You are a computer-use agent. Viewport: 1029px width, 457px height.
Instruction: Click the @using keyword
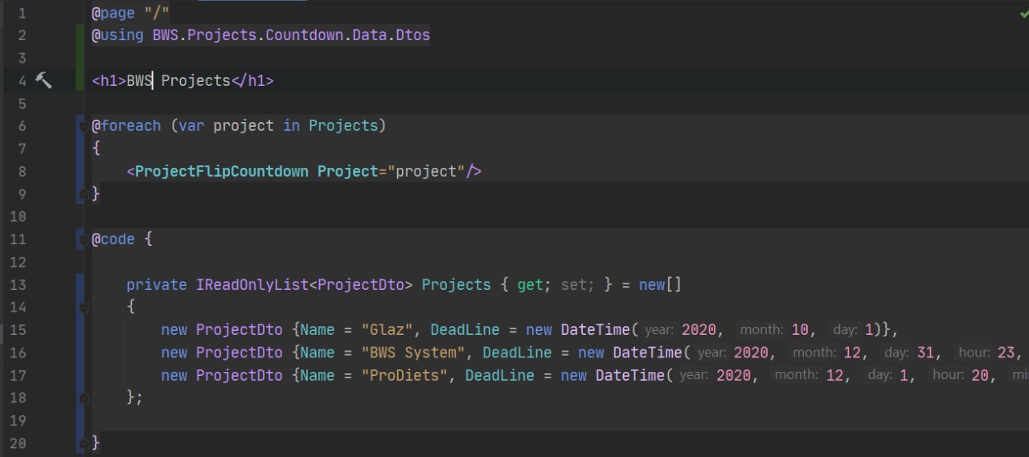[x=117, y=35]
